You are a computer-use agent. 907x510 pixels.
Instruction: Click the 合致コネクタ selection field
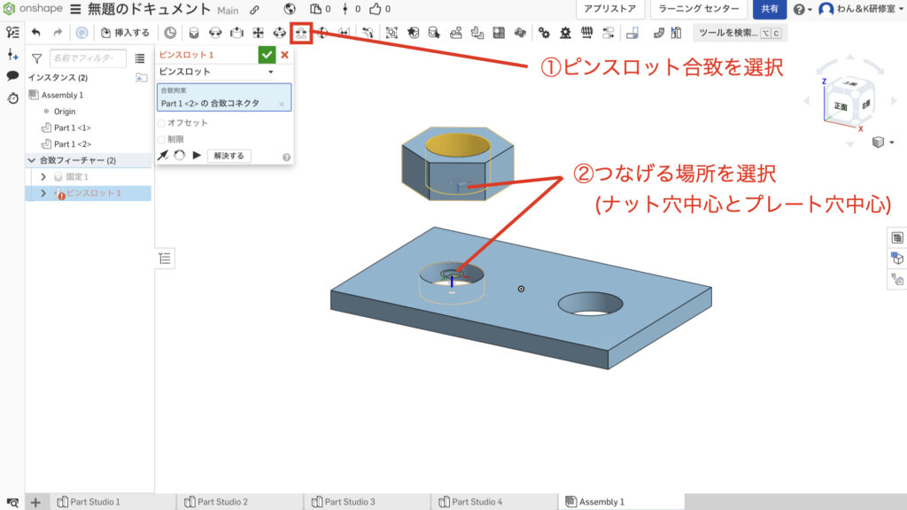tap(224, 97)
